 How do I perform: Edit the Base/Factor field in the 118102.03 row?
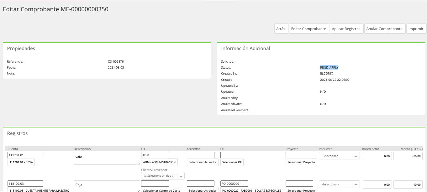click(x=377, y=184)
